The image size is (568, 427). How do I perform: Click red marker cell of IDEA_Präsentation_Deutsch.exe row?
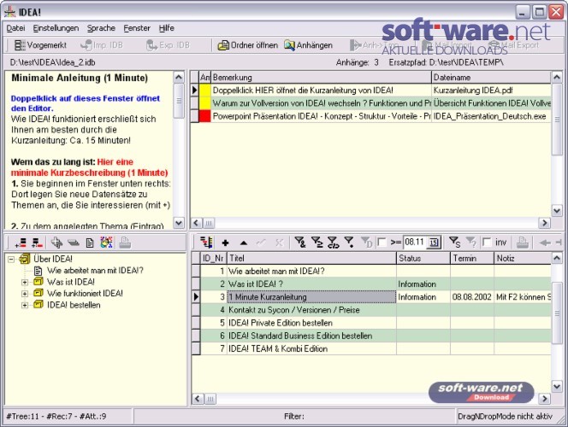tap(205, 116)
